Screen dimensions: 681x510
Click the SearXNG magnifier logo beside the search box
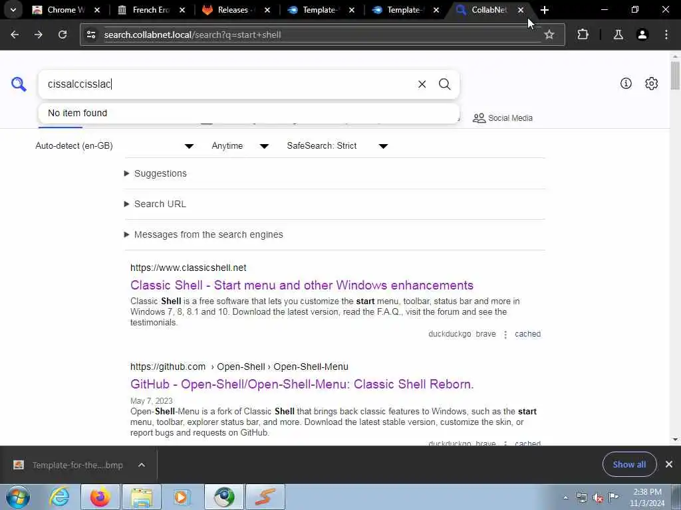tap(19, 84)
